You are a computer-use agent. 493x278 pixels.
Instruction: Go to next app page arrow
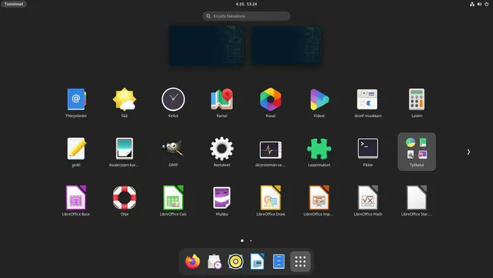click(469, 152)
